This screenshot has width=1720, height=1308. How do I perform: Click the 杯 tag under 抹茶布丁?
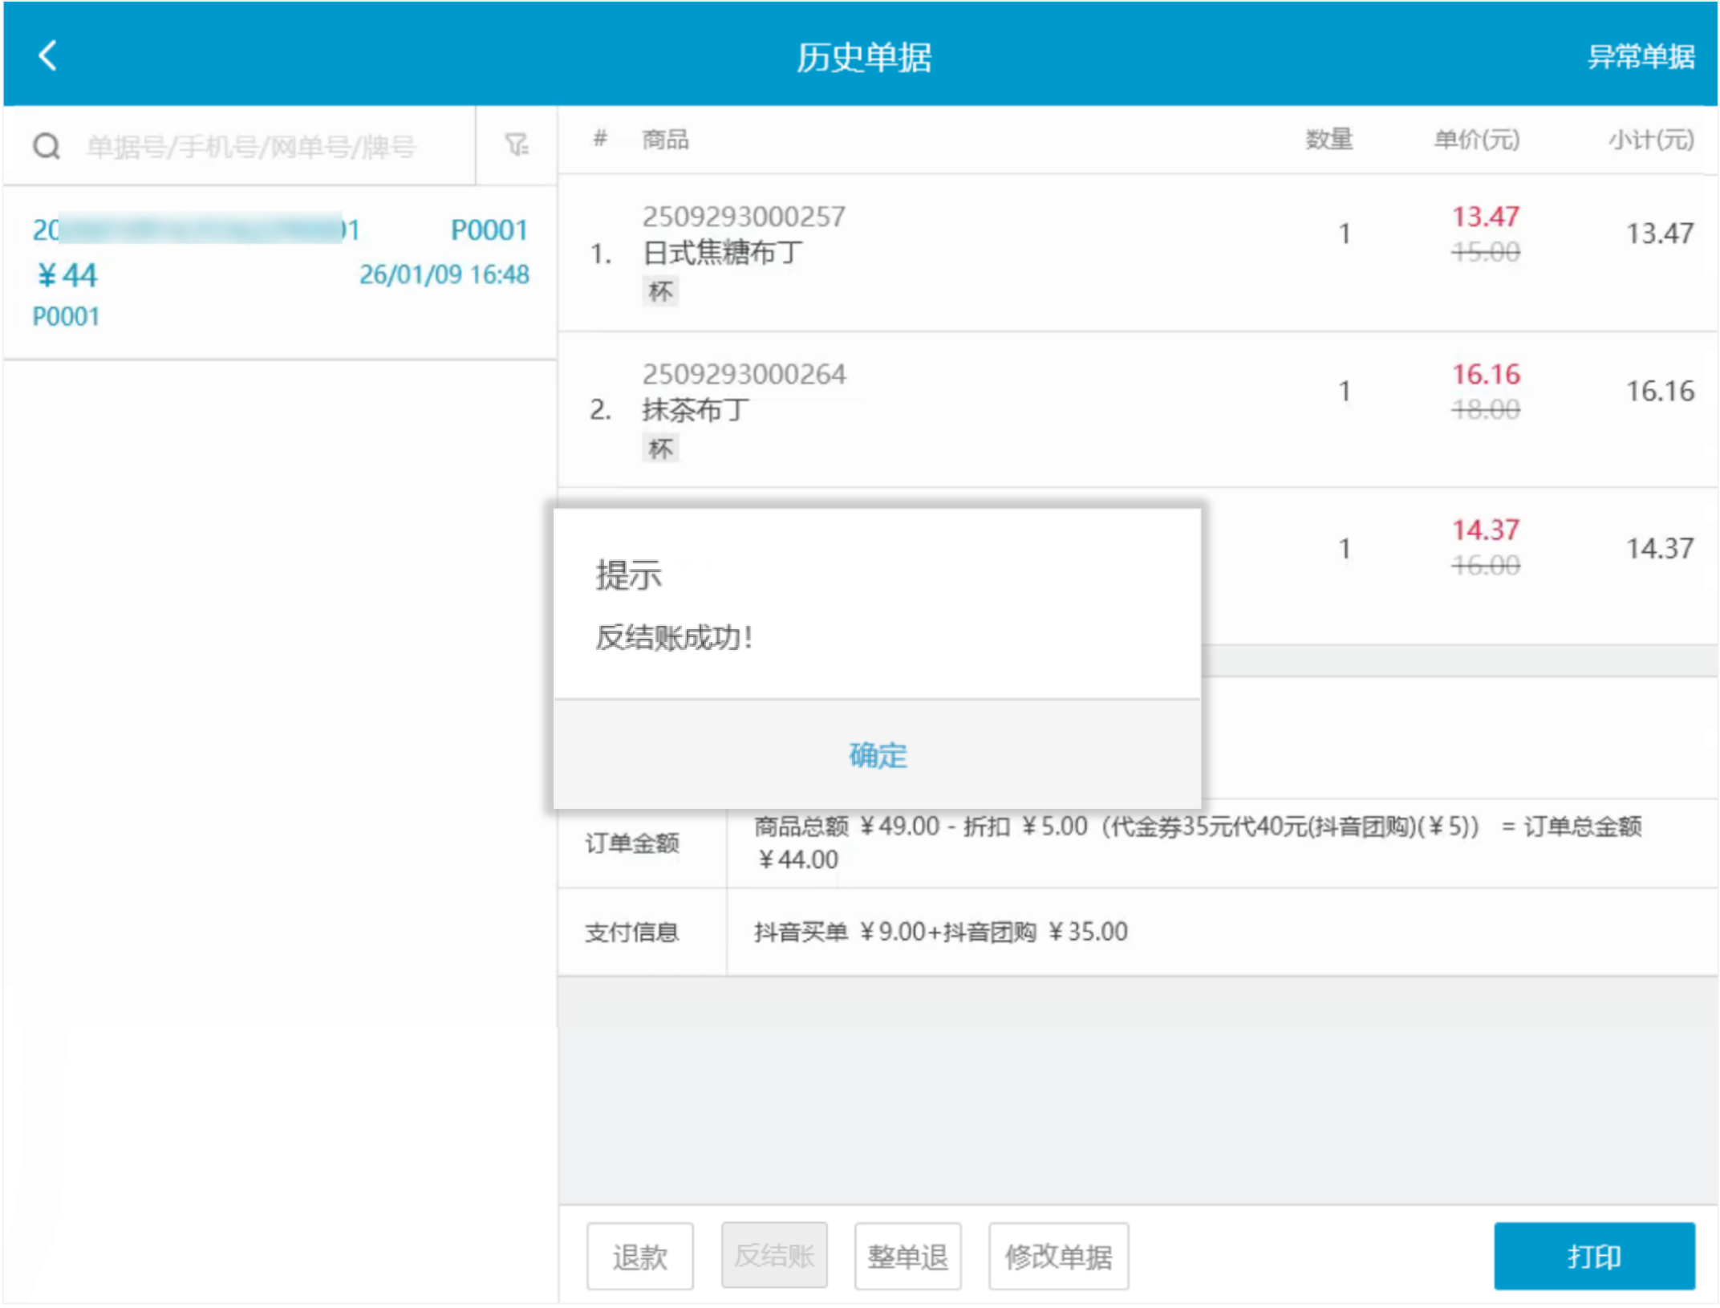[x=660, y=449]
